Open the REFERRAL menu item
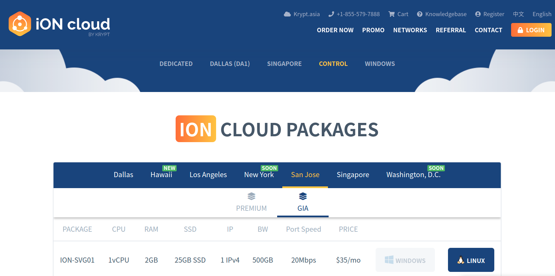This screenshot has height=276, width=555. [451, 30]
